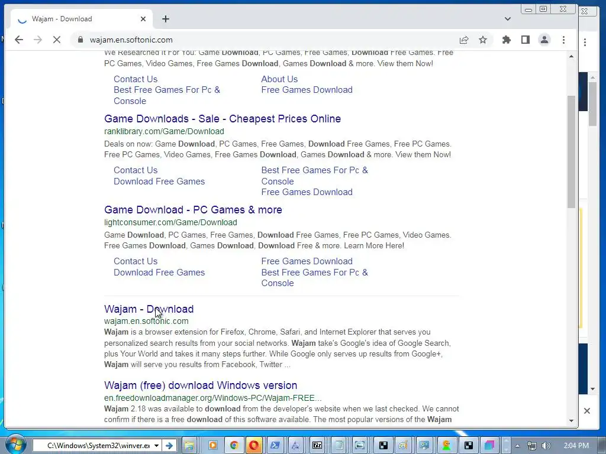Stop loading the page

[56, 40]
